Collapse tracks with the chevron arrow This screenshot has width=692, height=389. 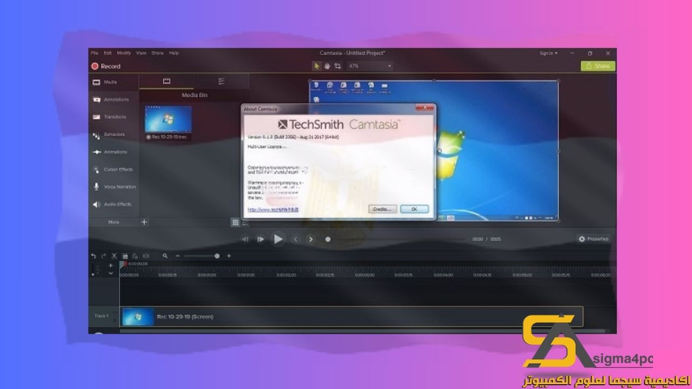click(x=111, y=273)
